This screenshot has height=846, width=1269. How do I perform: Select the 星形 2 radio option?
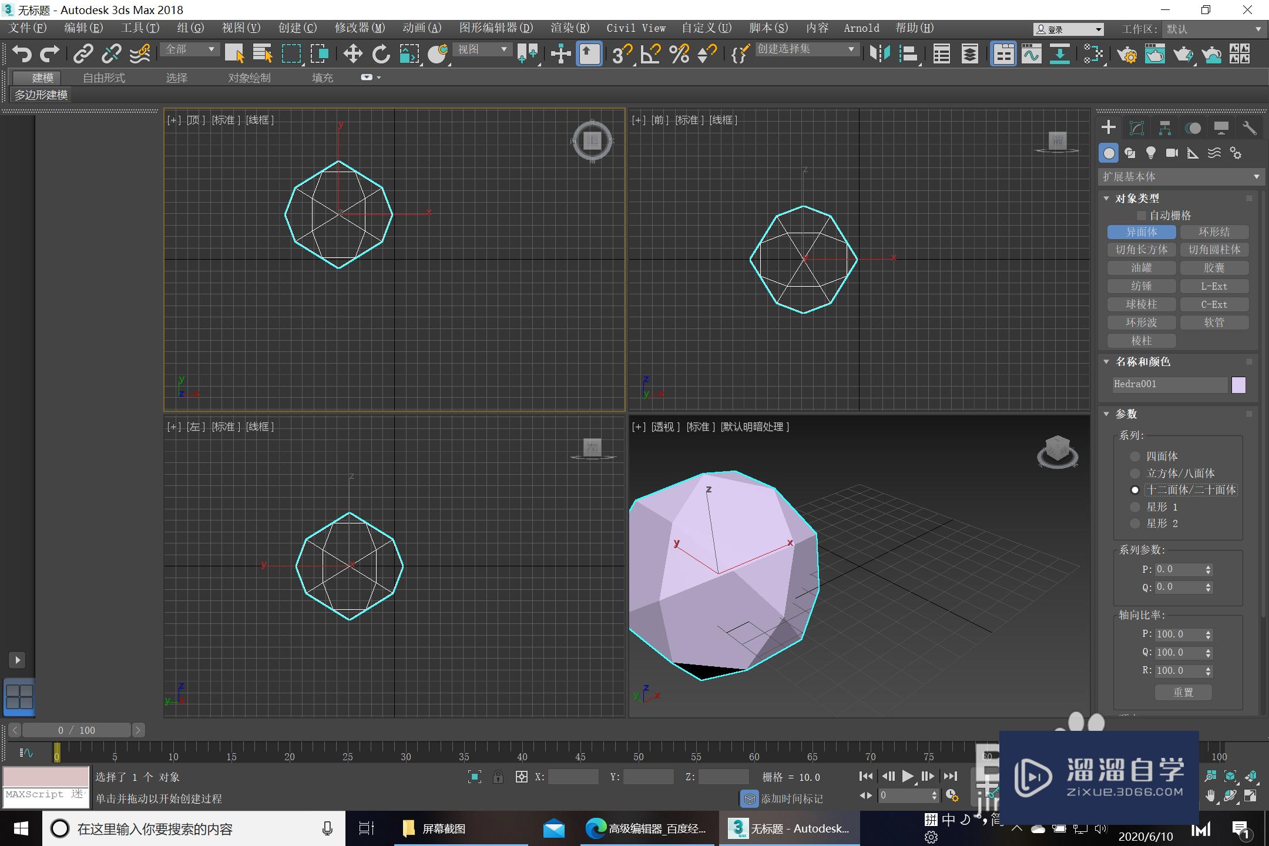(1135, 523)
